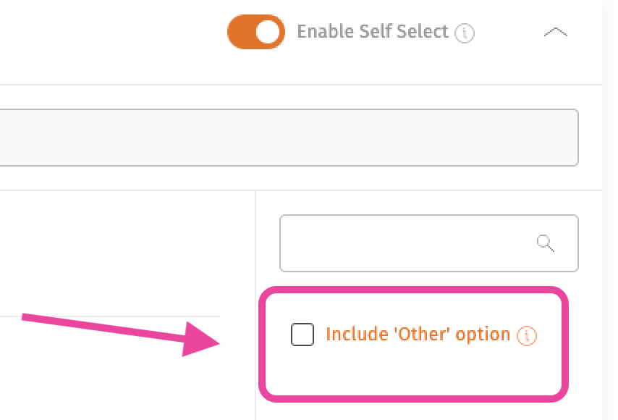Click the orange Include 'Other' option label
The width and height of the screenshot is (618, 420).
418,335
